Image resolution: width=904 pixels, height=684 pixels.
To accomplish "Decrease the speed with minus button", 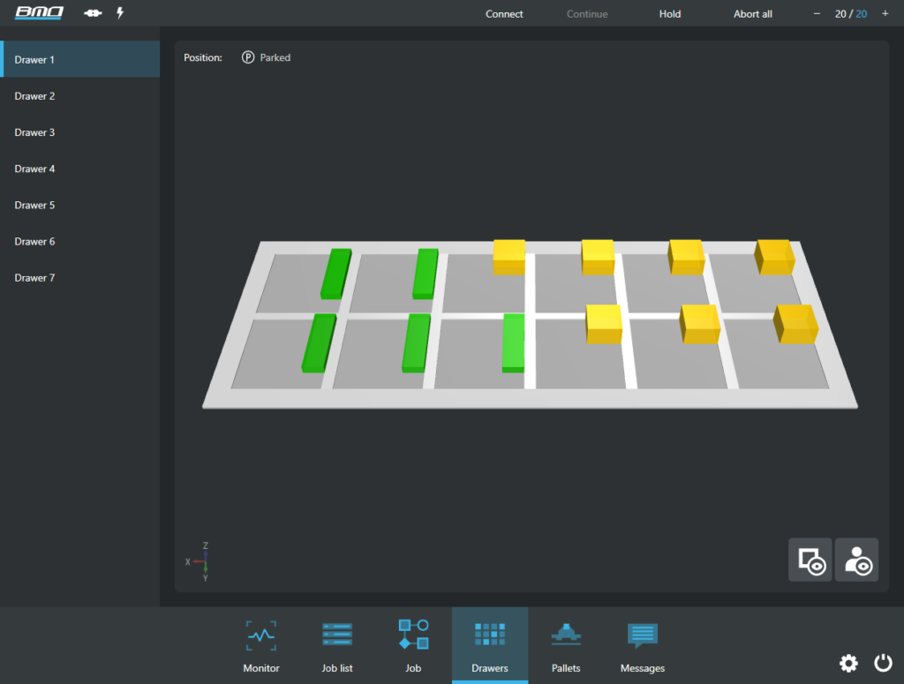I will (x=817, y=13).
